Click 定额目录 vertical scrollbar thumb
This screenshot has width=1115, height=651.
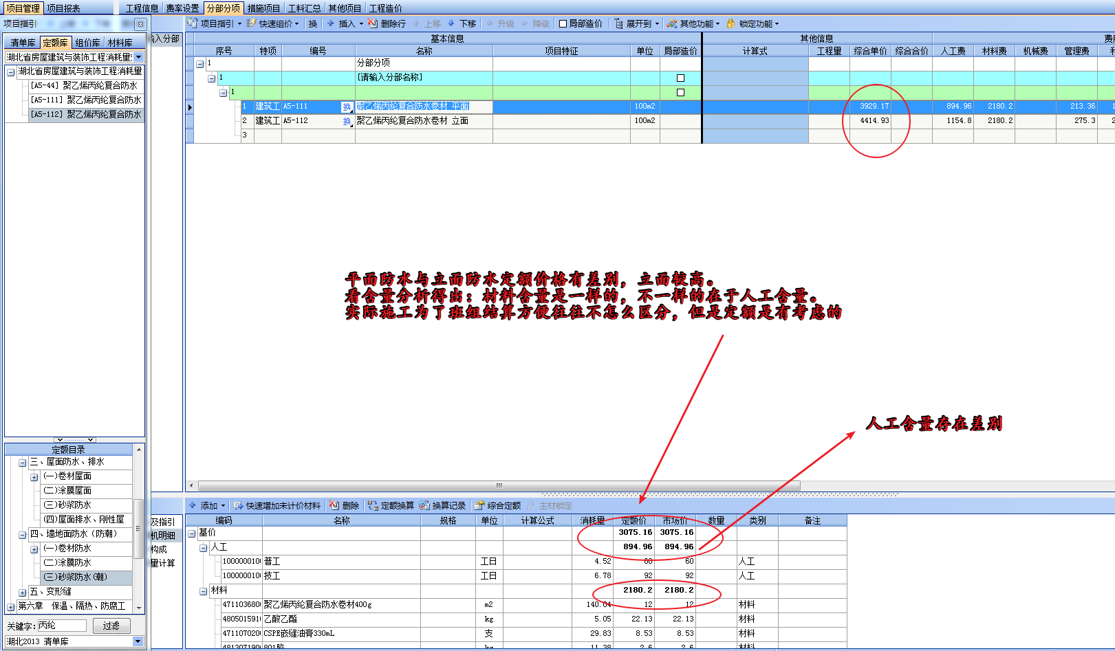[138, 528]
